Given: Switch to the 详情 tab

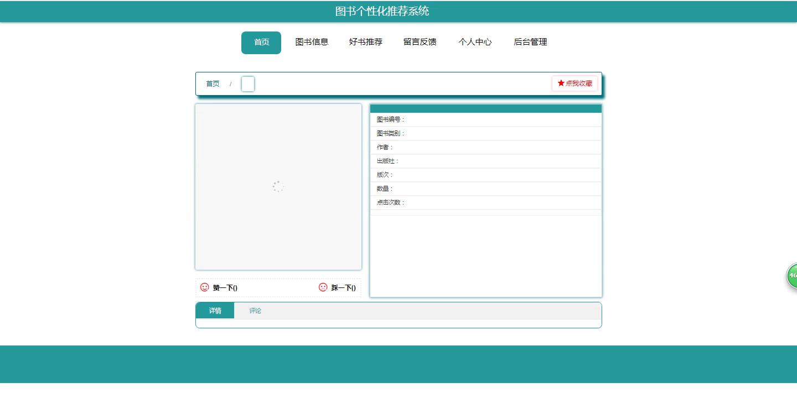Looking at the screenshot, I should tap(215, 311).
